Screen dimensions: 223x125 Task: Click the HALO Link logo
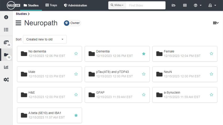coord(13,5)
